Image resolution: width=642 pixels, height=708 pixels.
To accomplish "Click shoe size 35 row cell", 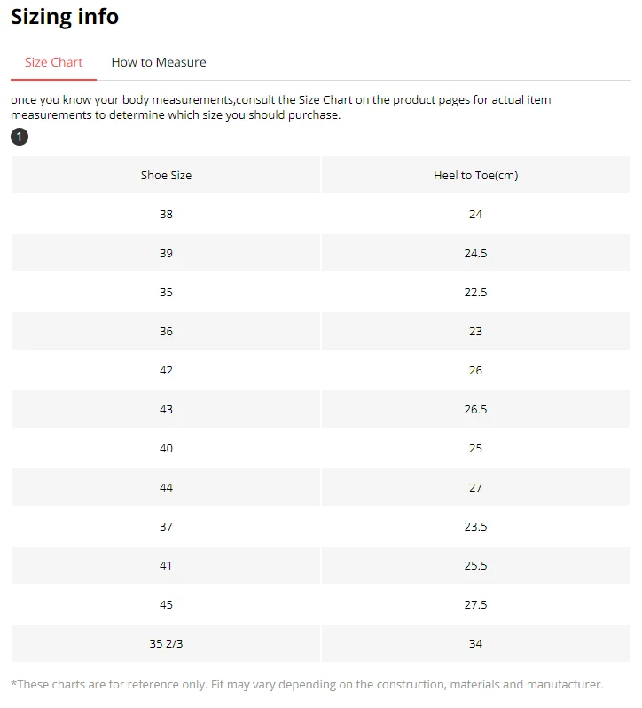I will point(166,292).
